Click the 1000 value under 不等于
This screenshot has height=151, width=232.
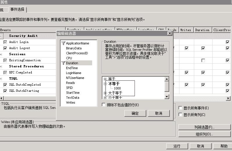coord(117,88)
